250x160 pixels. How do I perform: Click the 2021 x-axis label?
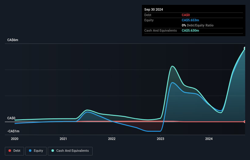click(x=63, y=139)
